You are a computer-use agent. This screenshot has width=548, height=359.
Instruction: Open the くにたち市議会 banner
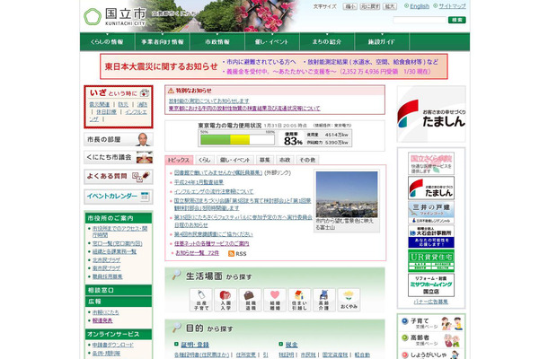coord(119,157)
